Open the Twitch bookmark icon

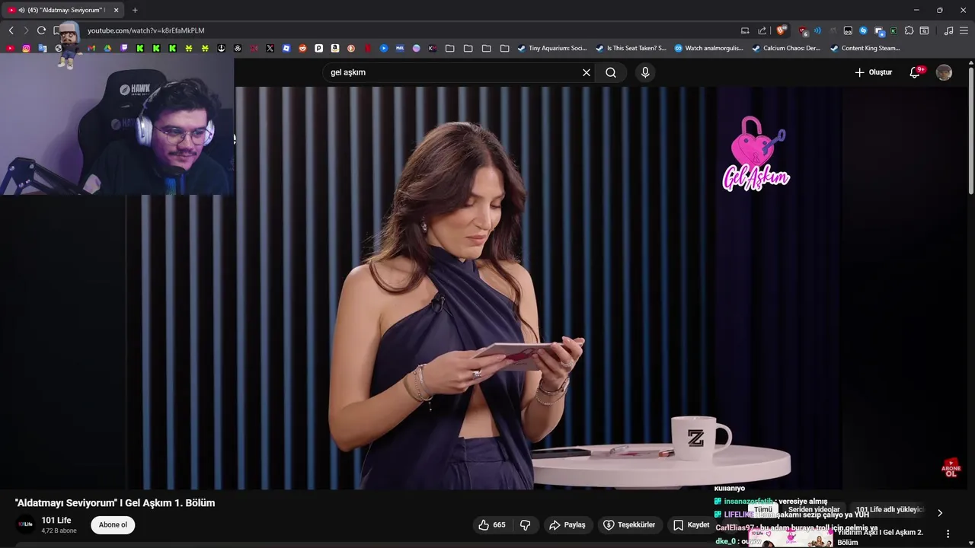[x=124, y=48]
